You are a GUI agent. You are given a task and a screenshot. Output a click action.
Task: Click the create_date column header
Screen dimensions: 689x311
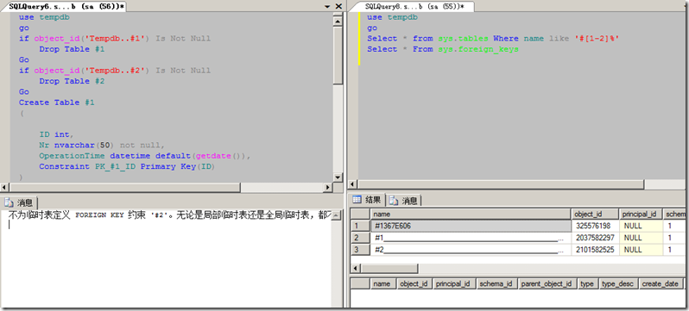tap(661, 283)
